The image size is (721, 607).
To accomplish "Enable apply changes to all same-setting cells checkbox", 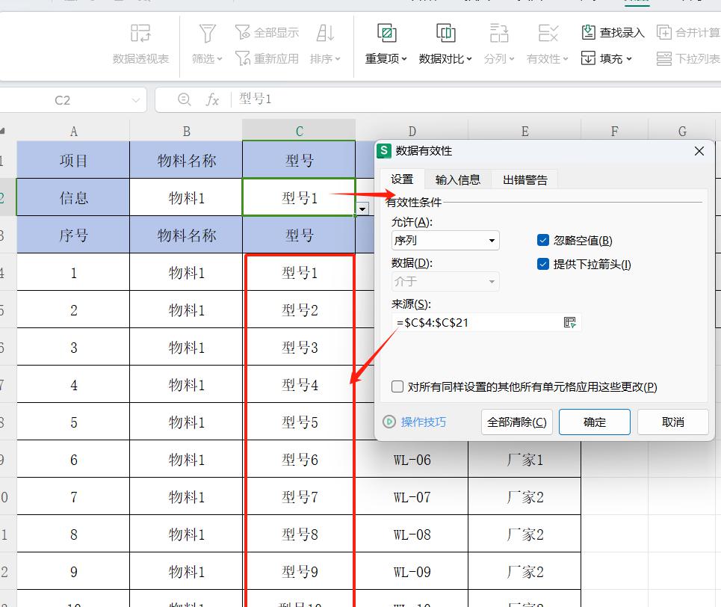I will coord(397,386).
